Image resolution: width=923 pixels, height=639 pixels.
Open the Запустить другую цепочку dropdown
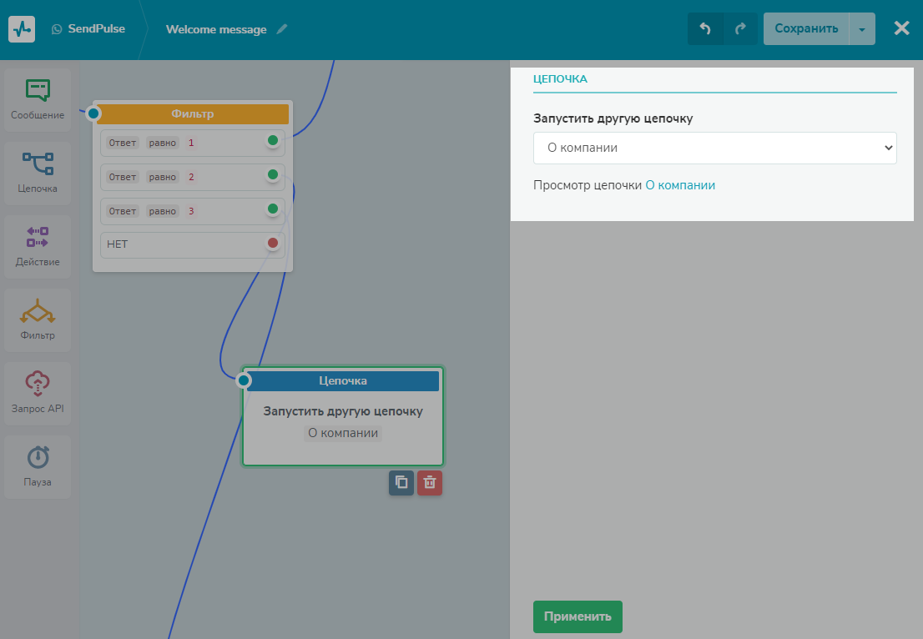714,148
